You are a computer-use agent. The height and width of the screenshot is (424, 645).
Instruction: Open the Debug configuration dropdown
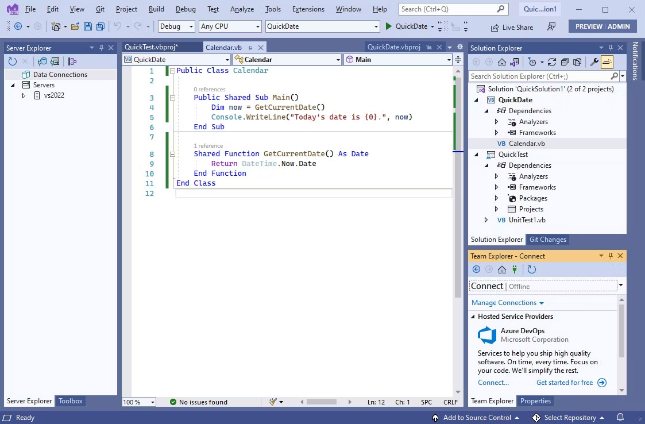click(x=176, y=26)
